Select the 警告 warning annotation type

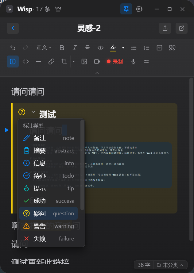(x=49, y=226)
